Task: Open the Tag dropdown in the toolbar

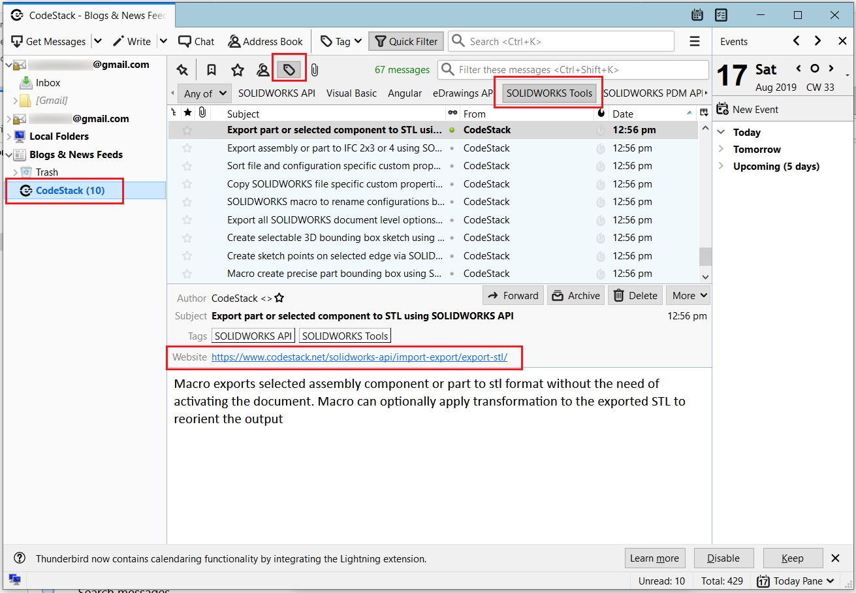Action: click(341, 41)
